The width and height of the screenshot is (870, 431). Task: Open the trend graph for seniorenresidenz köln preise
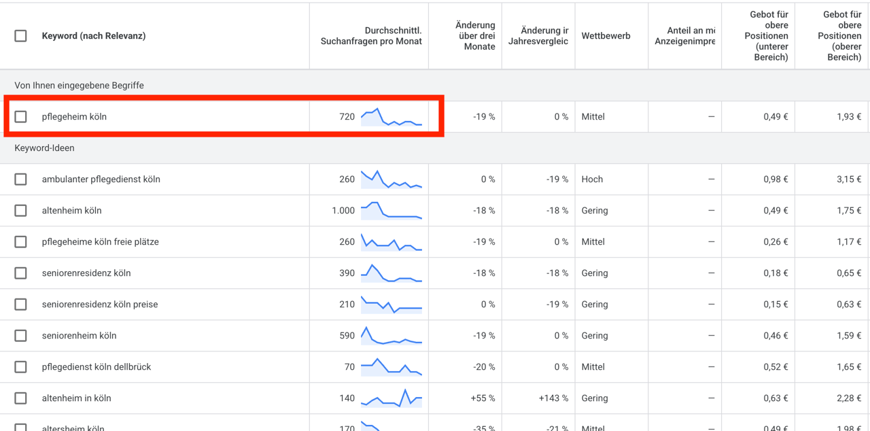pos(391,305)
